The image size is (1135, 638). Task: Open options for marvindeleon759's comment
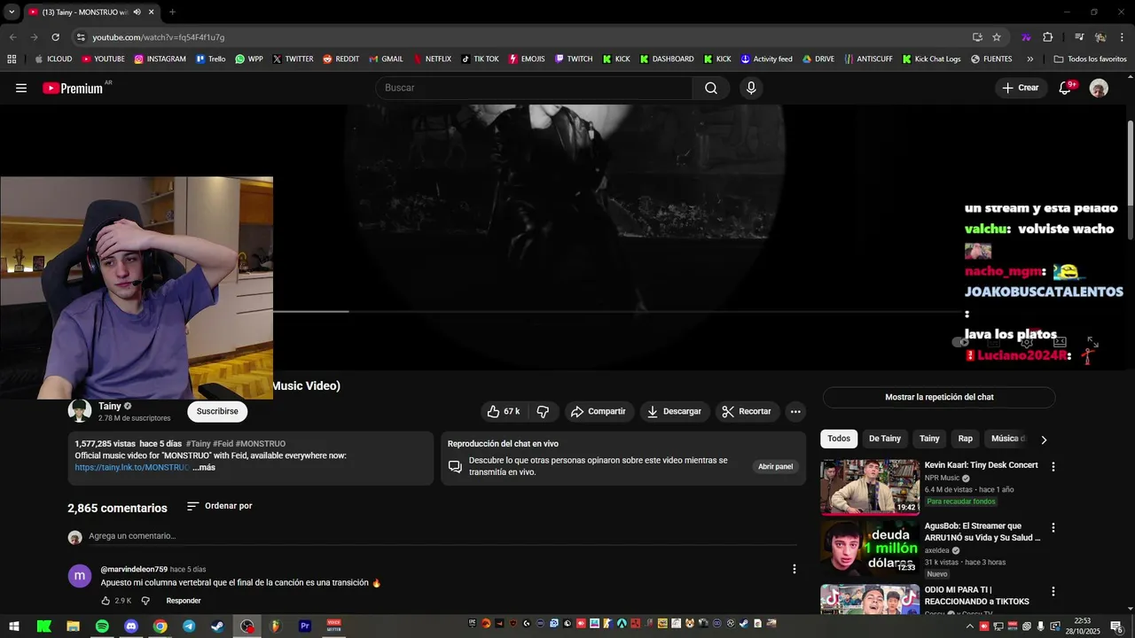coord(794,569)
